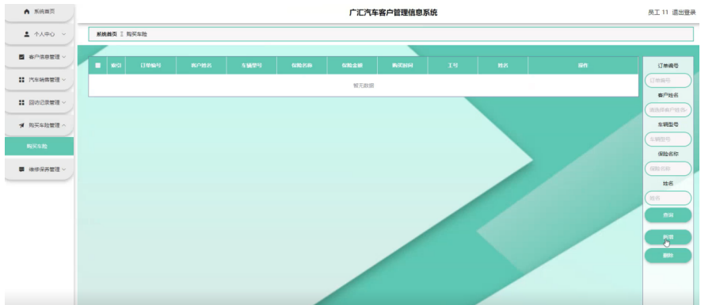Expand the 汽车销售管理 chevron

[64, 79]
